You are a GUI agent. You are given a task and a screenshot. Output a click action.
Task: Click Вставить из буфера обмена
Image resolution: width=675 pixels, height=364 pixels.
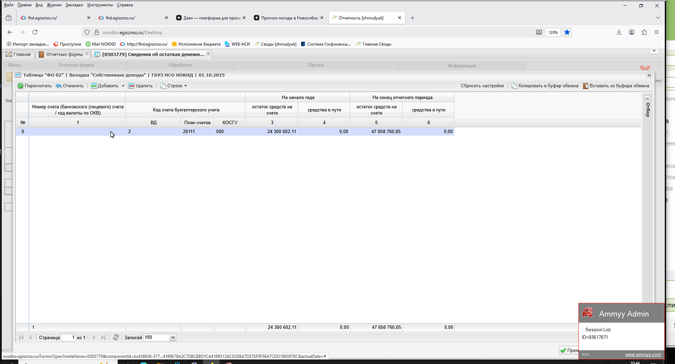[616, 86]
